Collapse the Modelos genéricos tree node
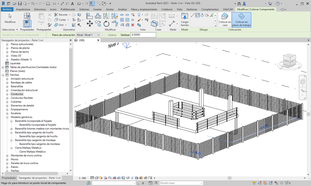Viewport: 311px width, 186px height. [x=7, y=117]
